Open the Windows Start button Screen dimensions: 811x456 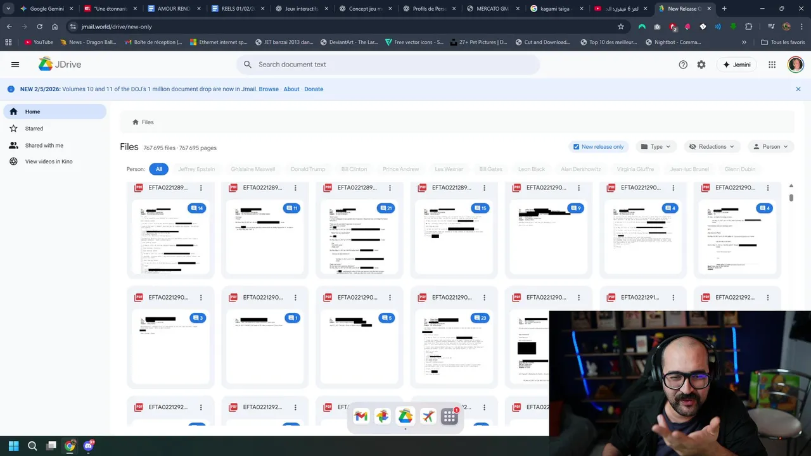point(13,446)
